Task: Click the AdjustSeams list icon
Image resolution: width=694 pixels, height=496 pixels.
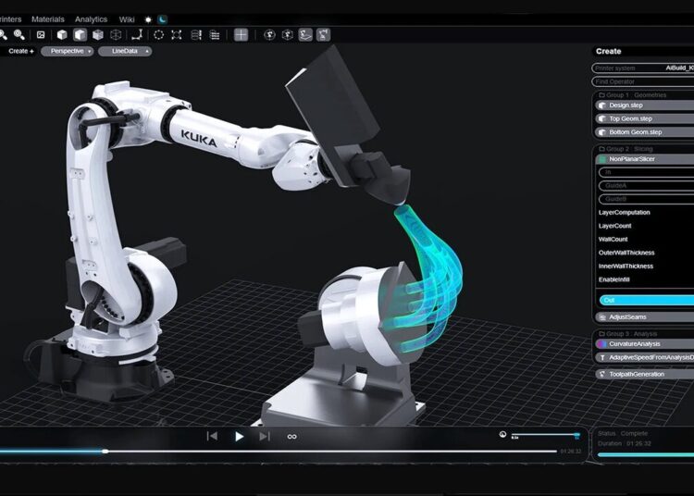Action: pyautogui.click(x=602, y=317)
